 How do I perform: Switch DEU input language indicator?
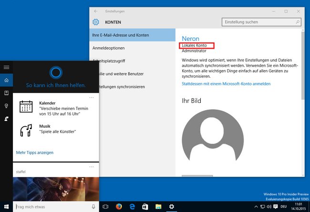283,207
